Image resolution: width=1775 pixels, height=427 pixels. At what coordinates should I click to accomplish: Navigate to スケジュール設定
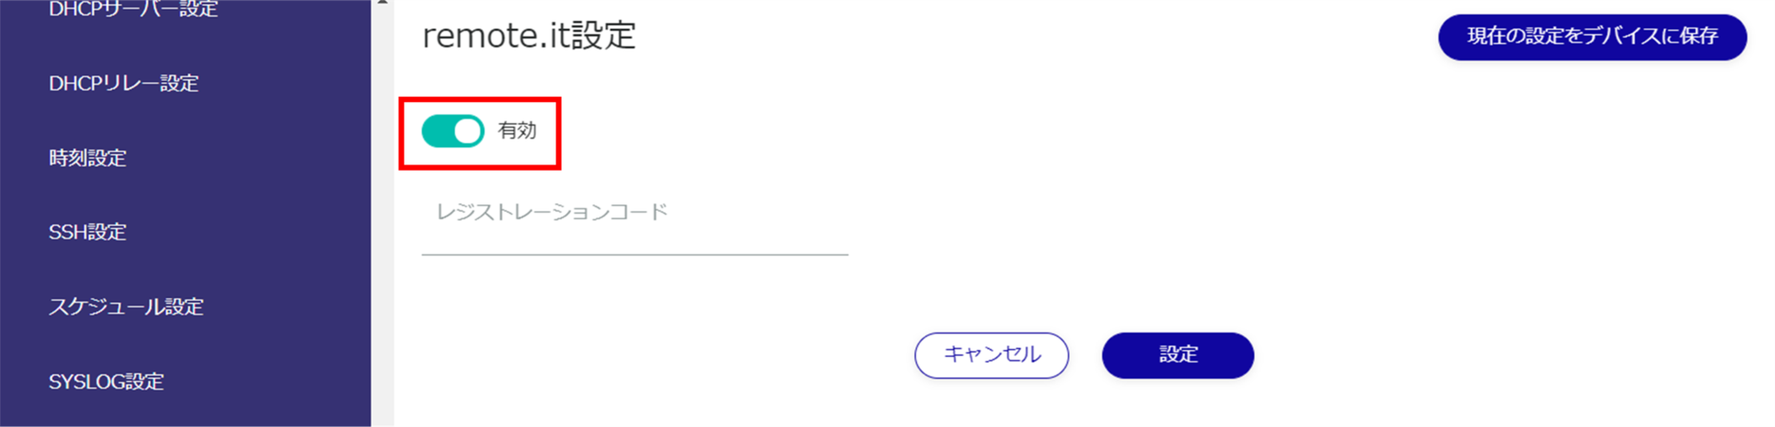(126, 307)
